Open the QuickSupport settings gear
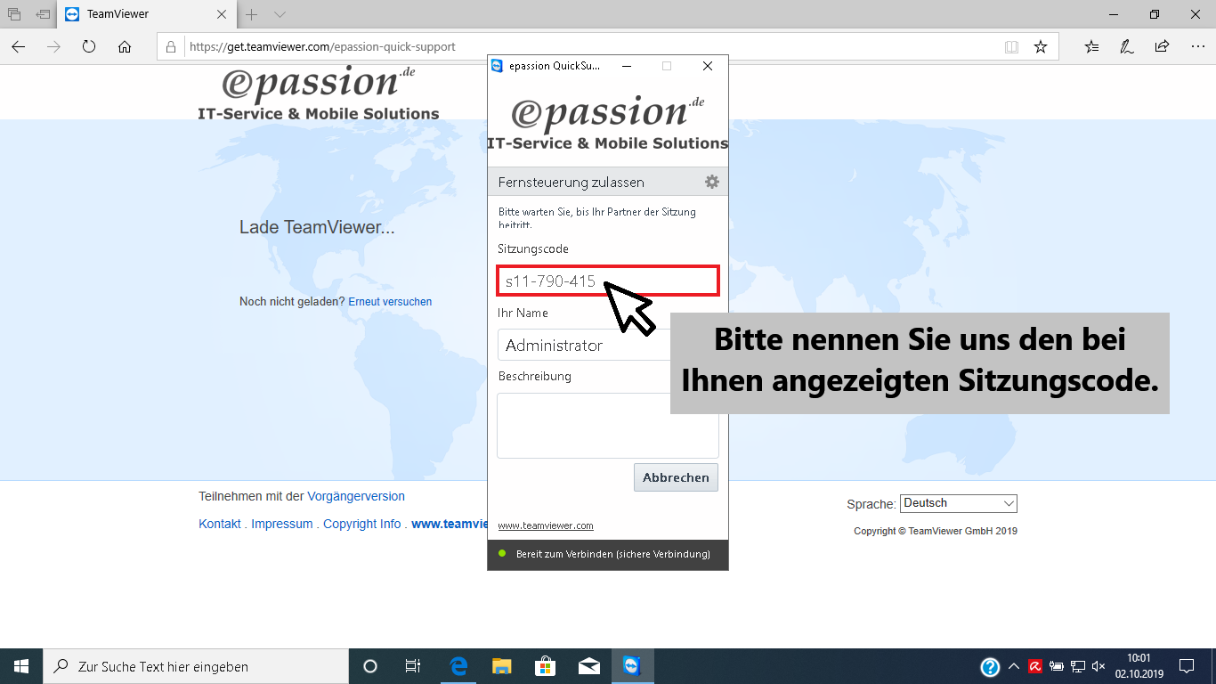The image size is (1216, 684). click(711, 182)
